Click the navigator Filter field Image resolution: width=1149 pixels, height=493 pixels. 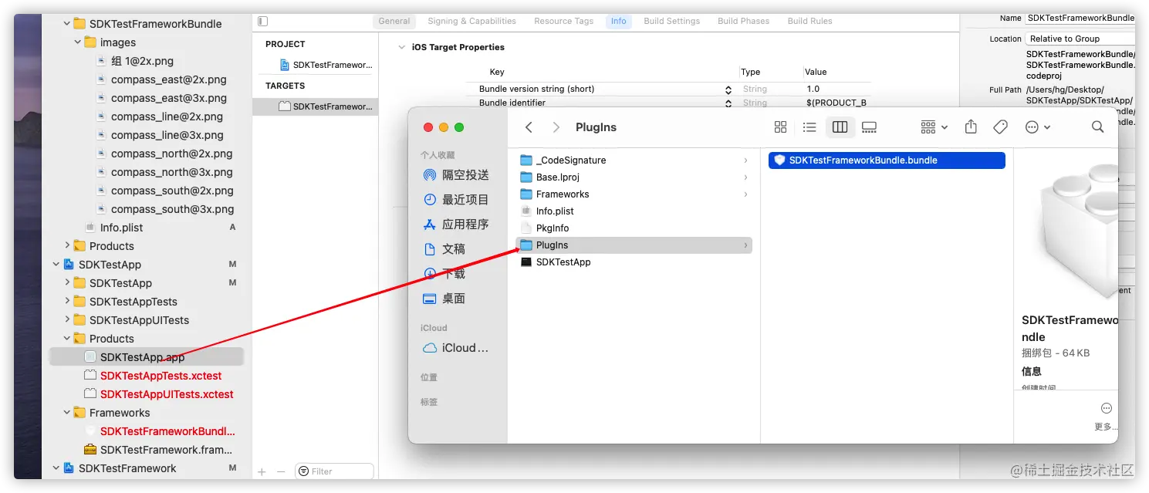click(334, 471)
